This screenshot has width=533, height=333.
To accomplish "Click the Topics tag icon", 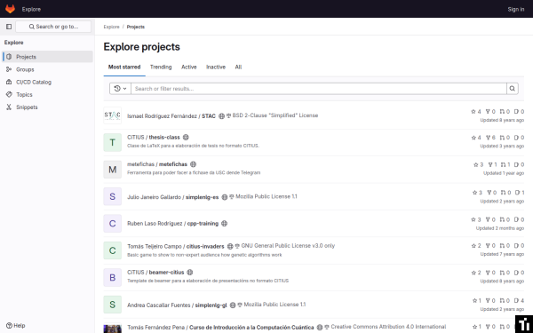I will tap(9, 94).
